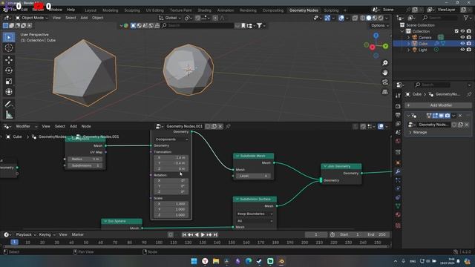Click the Z axis on navigation gizmo
Image resolution: width=475 pixels, height=267 pixels.
pyautogui.click(x=376, y=36)
